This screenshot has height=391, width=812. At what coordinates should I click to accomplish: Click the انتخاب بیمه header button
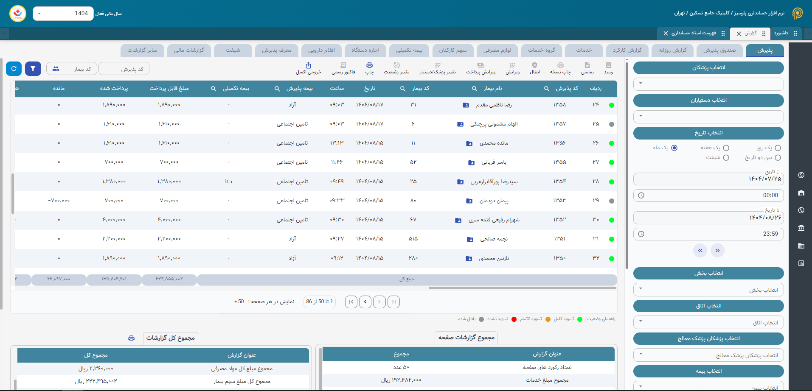point(708,371)
